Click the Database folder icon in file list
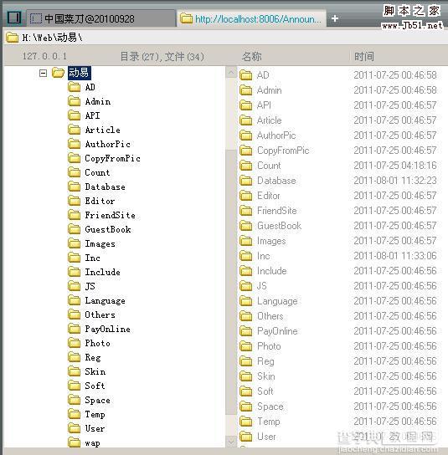This screenshot has height=455, width=448. pos(246,181)
